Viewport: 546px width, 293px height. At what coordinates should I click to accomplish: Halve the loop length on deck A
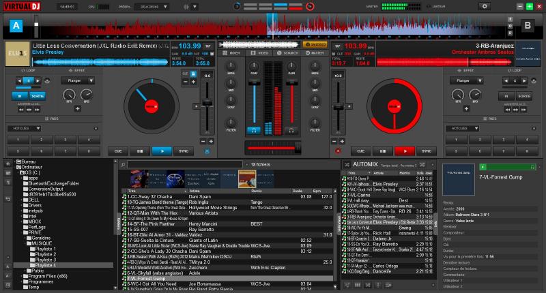coord(20,80)
